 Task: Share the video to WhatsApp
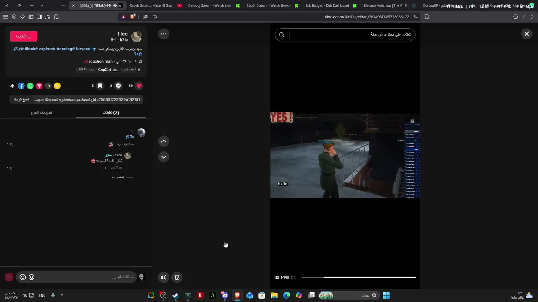pos(30,86)
